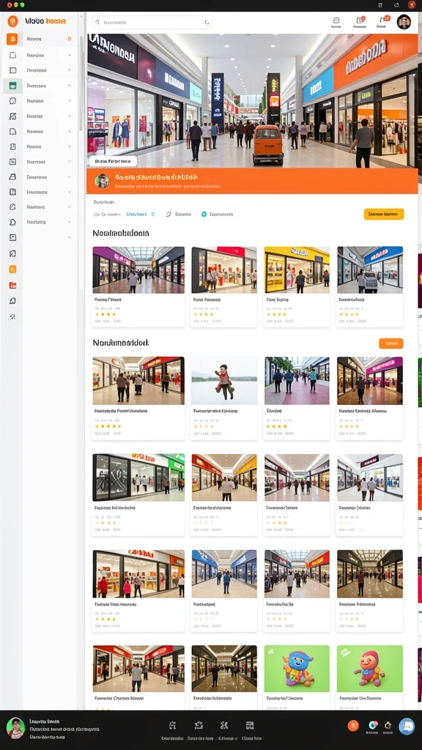Click the orange app logo at top-left

click(12, 21)
